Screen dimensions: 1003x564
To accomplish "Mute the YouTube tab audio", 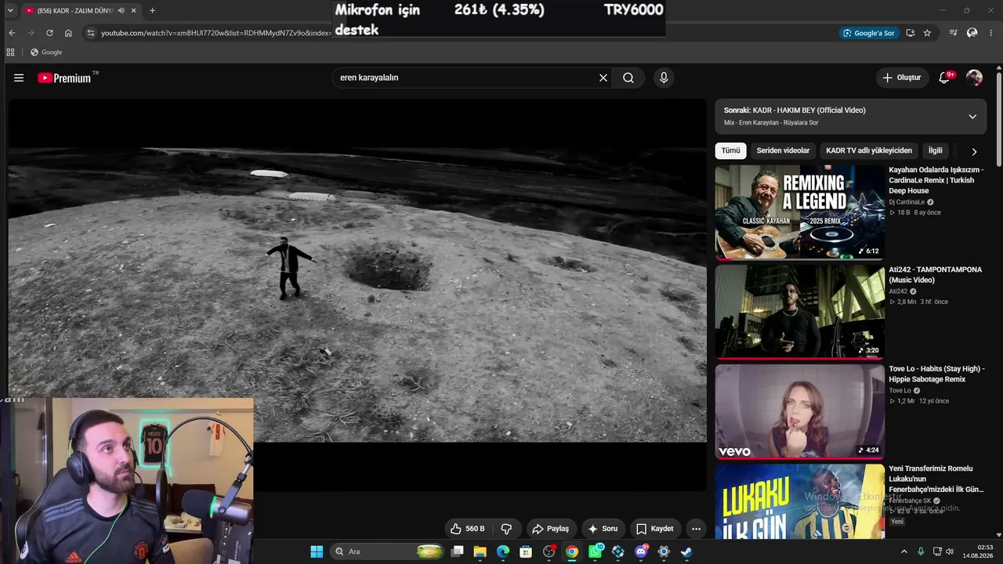I will click(121, 11).
